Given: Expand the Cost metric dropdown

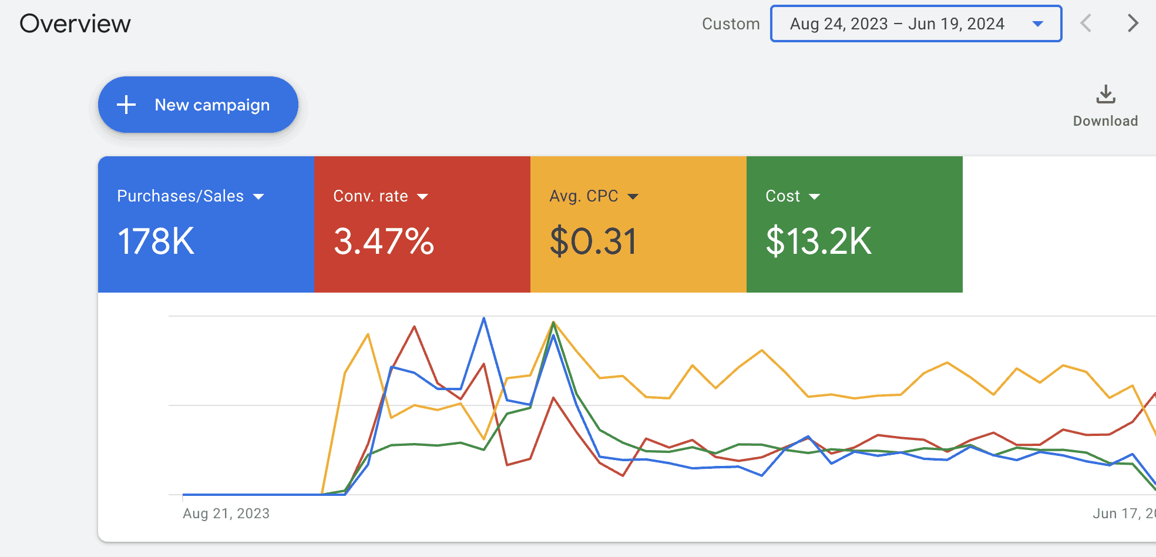Looking at the screenshot, I should point(814,197).
